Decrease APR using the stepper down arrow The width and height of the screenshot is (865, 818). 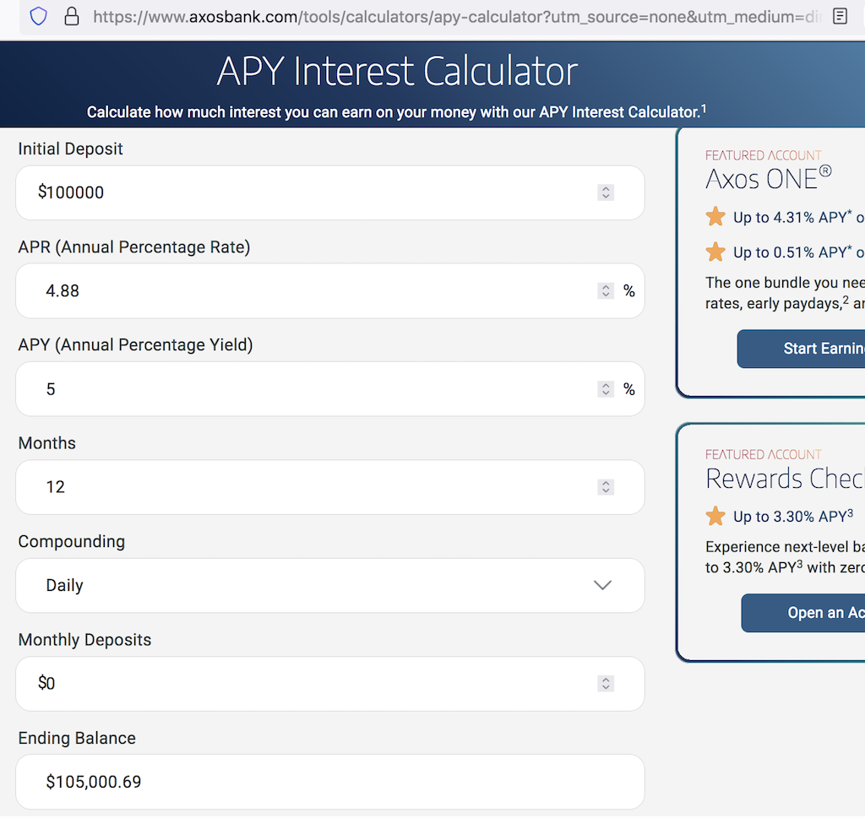coord(605,295)
